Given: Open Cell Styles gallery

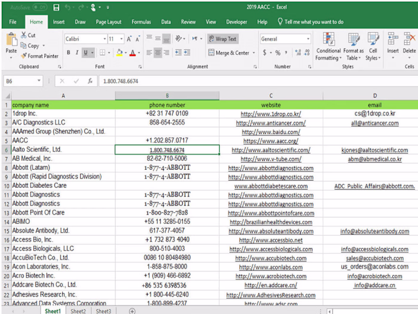Looking at the screenshot, I should [x=373, y=47].
